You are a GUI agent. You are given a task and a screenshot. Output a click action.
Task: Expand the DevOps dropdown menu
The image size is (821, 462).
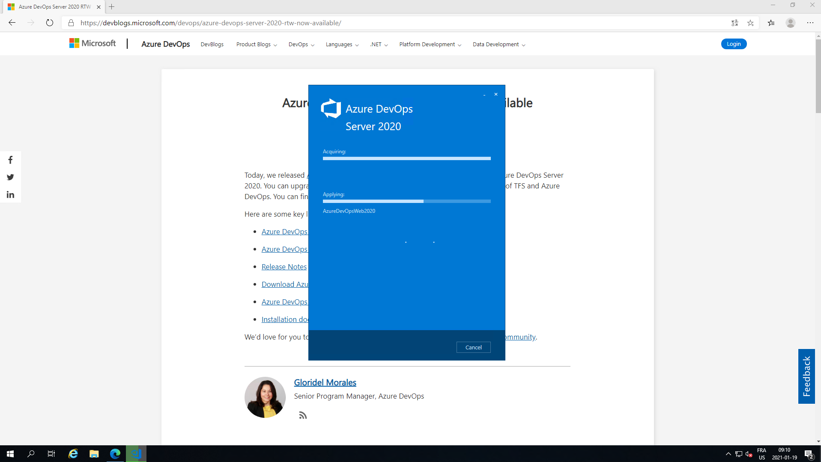pyautogui.click(x=301, y=45)
